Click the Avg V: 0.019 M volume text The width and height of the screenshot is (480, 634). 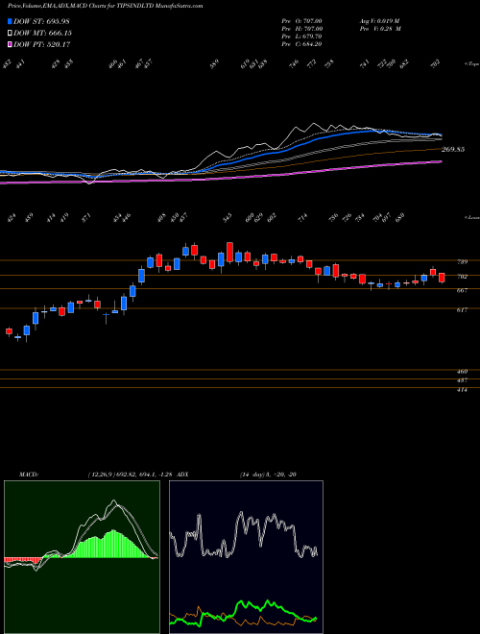[380, 20]
